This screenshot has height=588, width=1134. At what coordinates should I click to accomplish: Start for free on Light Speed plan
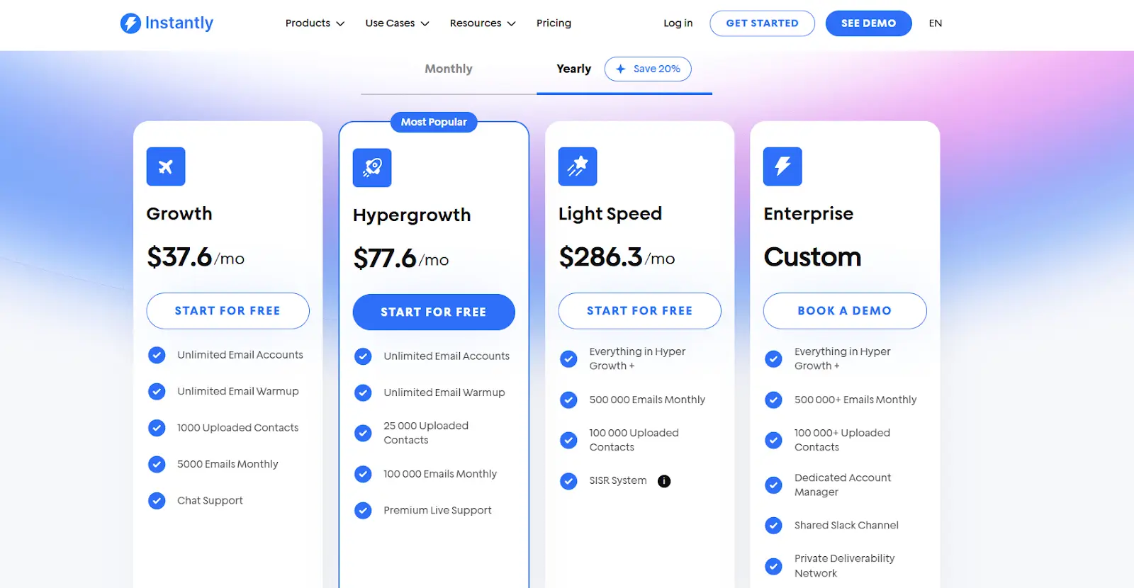click(x=639, y=311)
